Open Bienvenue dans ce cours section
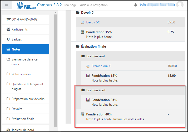This screenshot has width=188, height=132. pyautogui.click(x=24, y=62)
